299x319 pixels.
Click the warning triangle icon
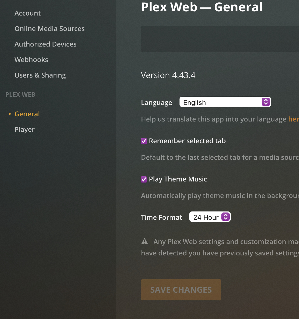pos(145,241)
